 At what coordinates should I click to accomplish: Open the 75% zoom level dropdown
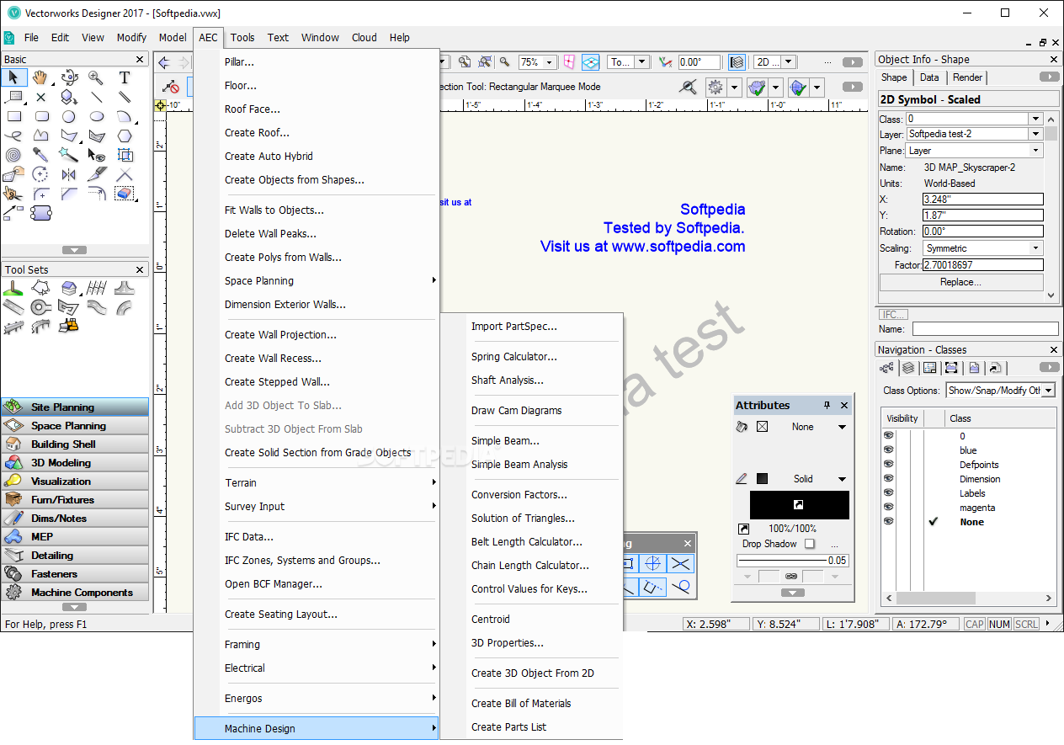pyautogui.click(x=549, y=62)
